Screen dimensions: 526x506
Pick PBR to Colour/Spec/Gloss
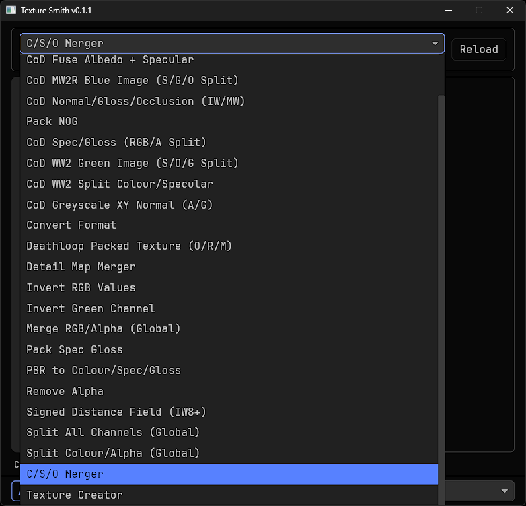click(x=229, y=371)
